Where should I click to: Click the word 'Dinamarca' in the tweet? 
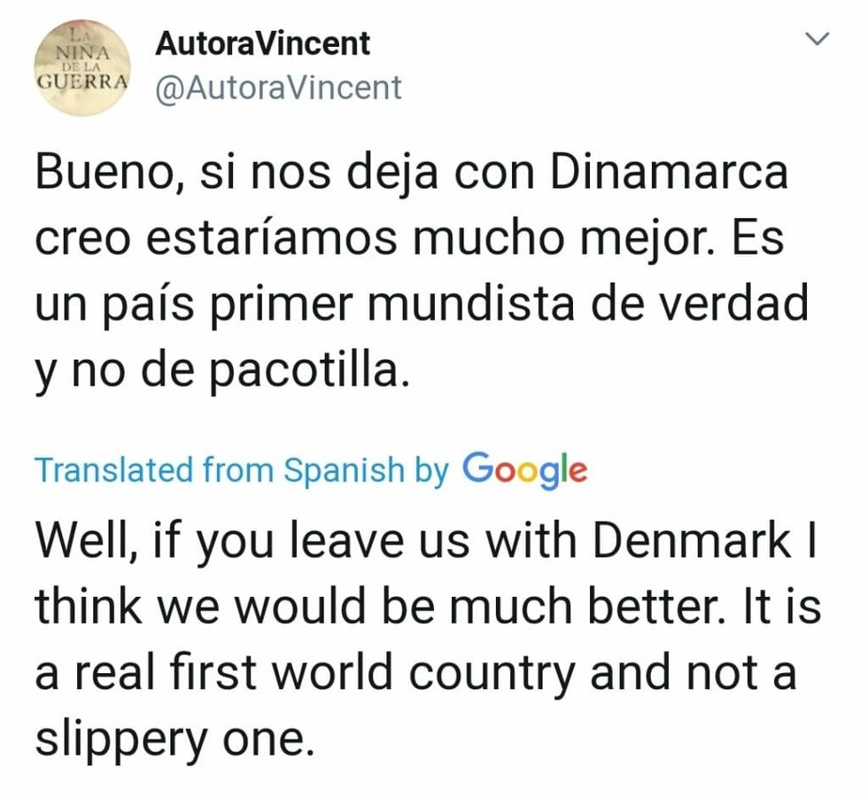[669, 174]
